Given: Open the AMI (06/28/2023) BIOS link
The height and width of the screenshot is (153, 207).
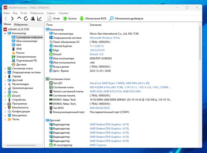Looking at the screenshot, I should [100, 108].
